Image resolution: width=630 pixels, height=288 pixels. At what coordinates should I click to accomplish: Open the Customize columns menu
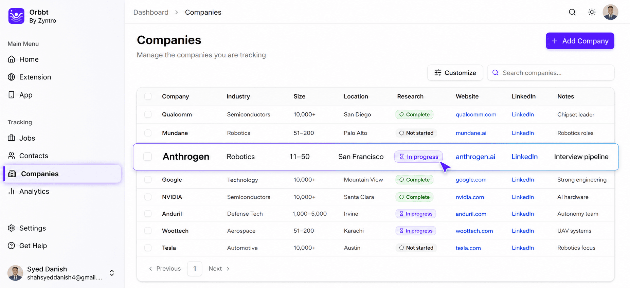tap(455, 73)
